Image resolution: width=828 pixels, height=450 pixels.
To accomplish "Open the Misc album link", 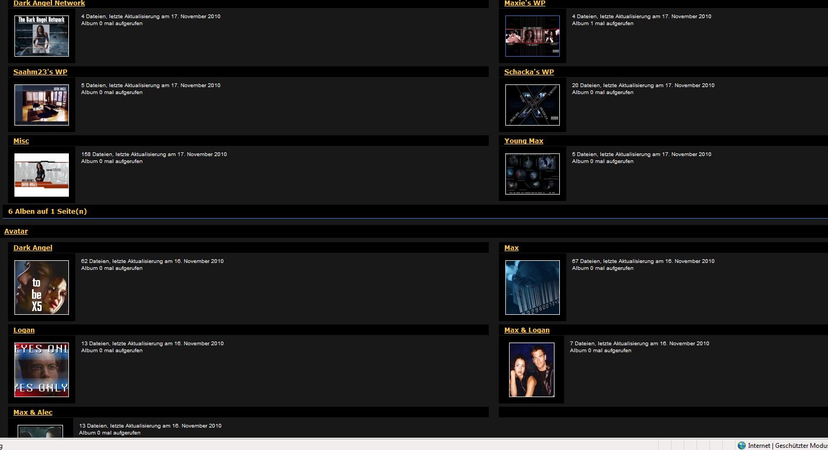I will tap(21, 141).
